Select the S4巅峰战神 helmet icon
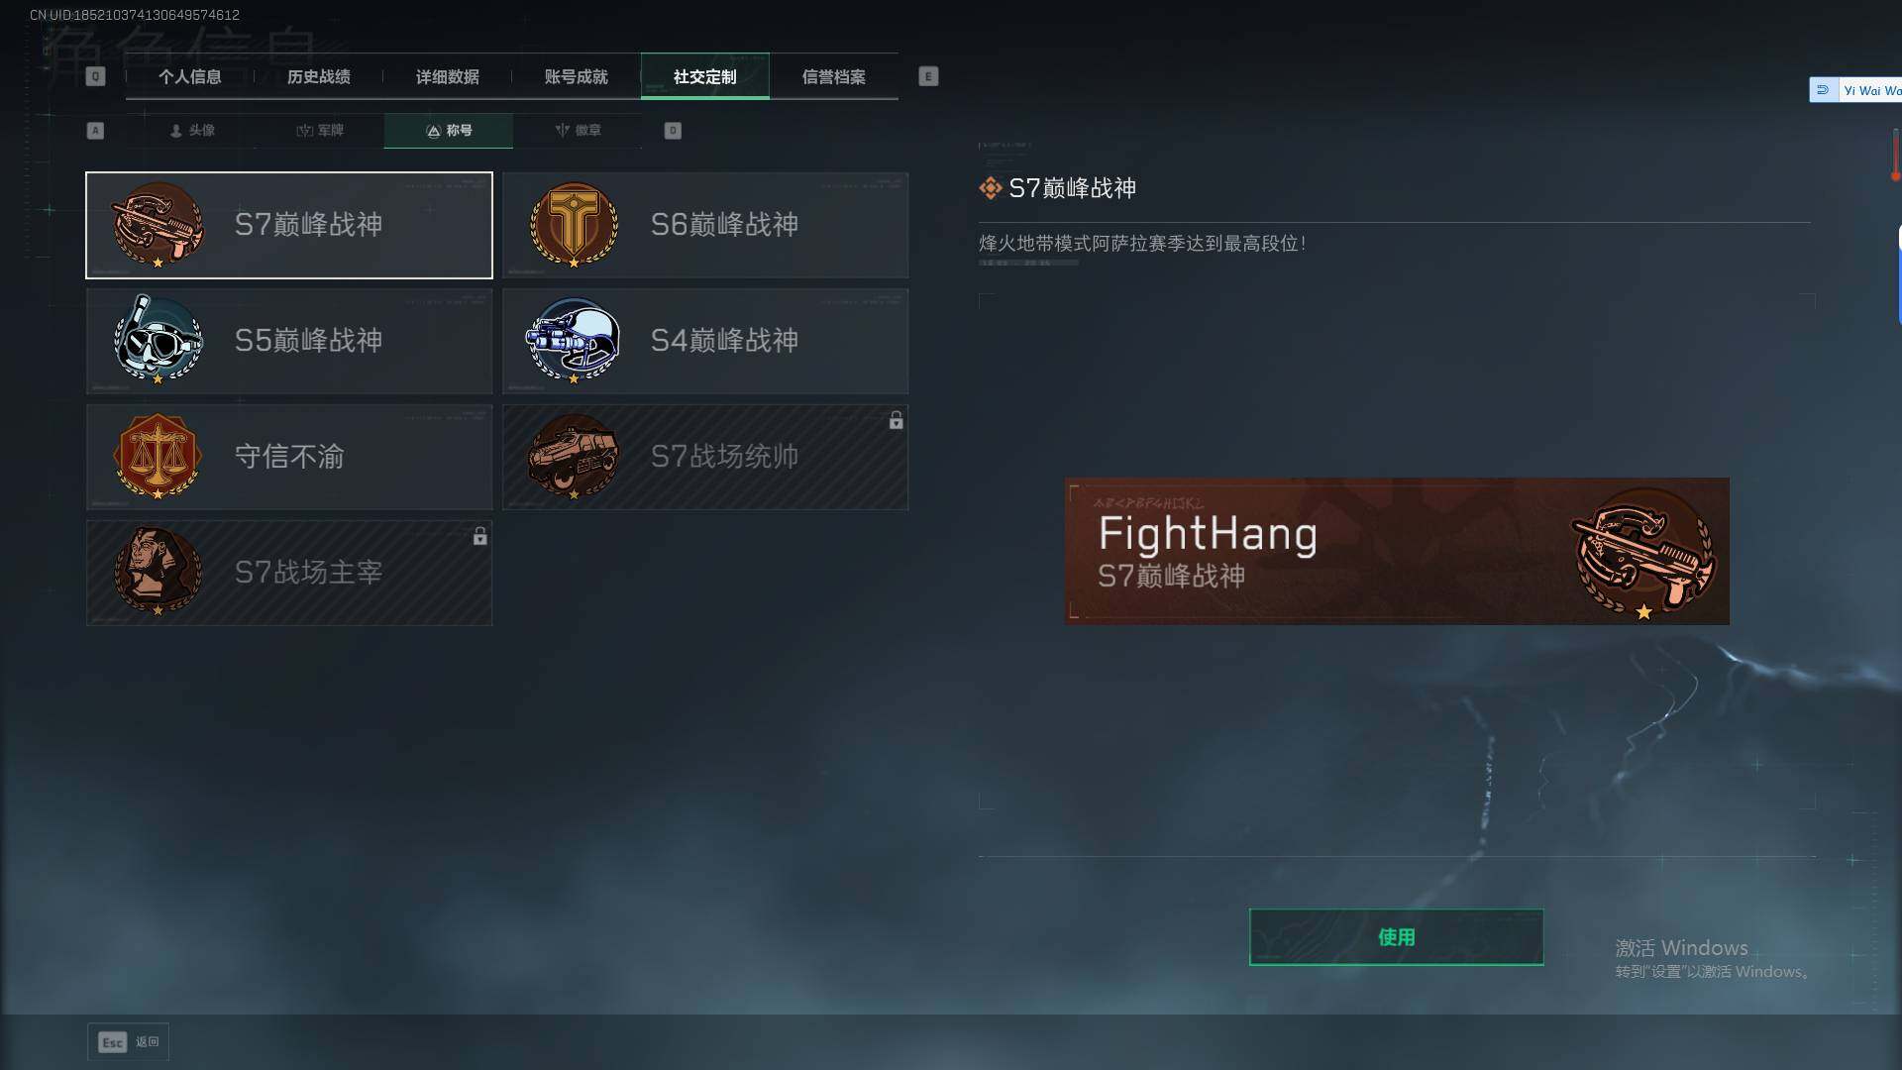This screenshot has height=1070, width=1902. [x=574, y=340]
